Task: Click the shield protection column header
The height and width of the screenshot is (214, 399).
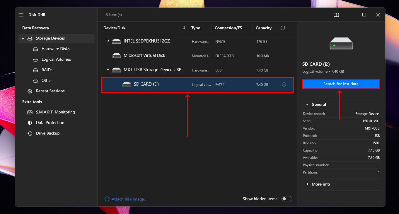Action: point(283,28)
